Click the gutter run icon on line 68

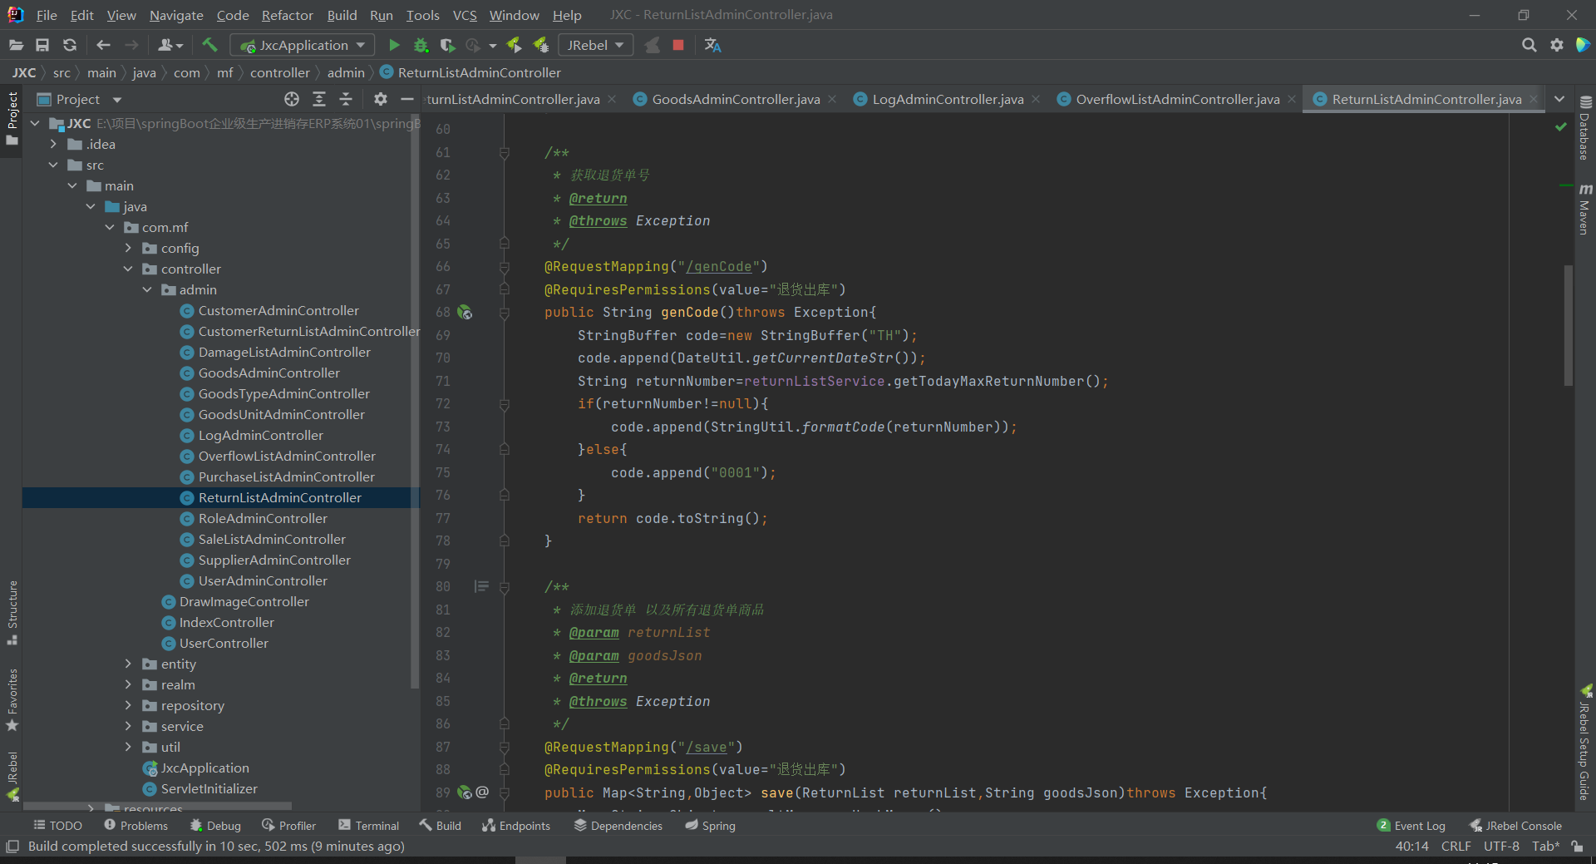(465, 313)
